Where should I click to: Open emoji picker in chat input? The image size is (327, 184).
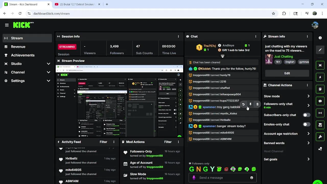(x=252, y=178)
